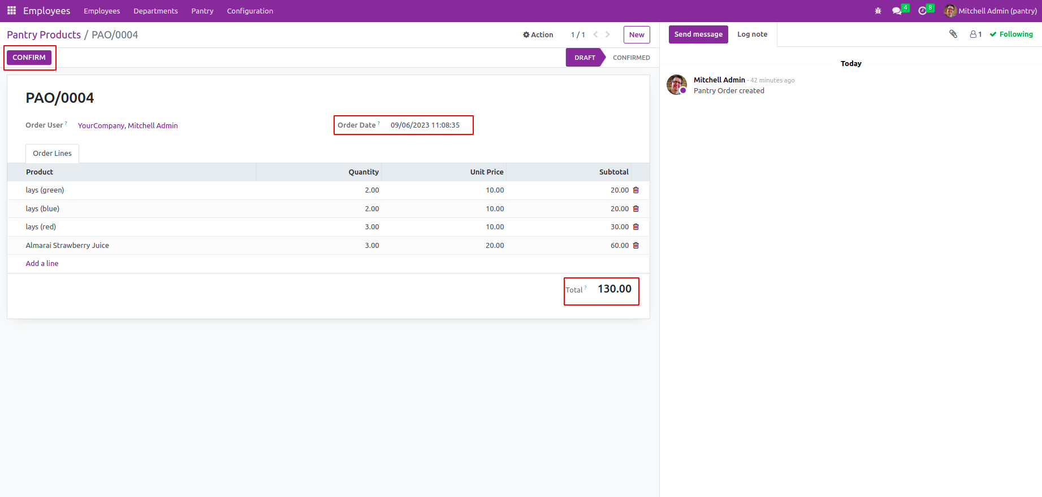Open the Mitchell Admin user menu
Viewport: 1042px width, 497px height.
tap(991, 11)
